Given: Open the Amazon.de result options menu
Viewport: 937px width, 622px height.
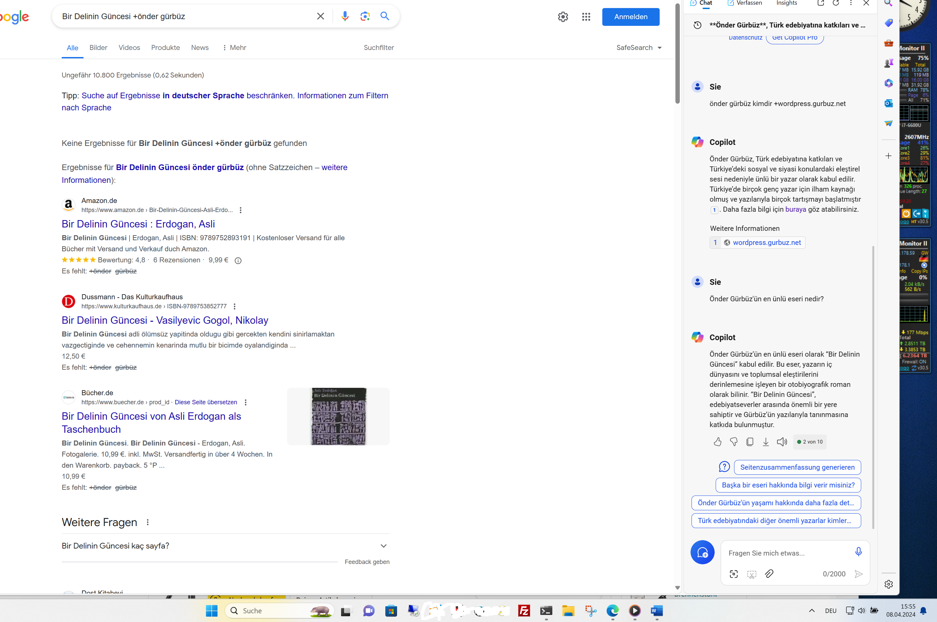Looking at the screenshot, I should coord(241,210).
